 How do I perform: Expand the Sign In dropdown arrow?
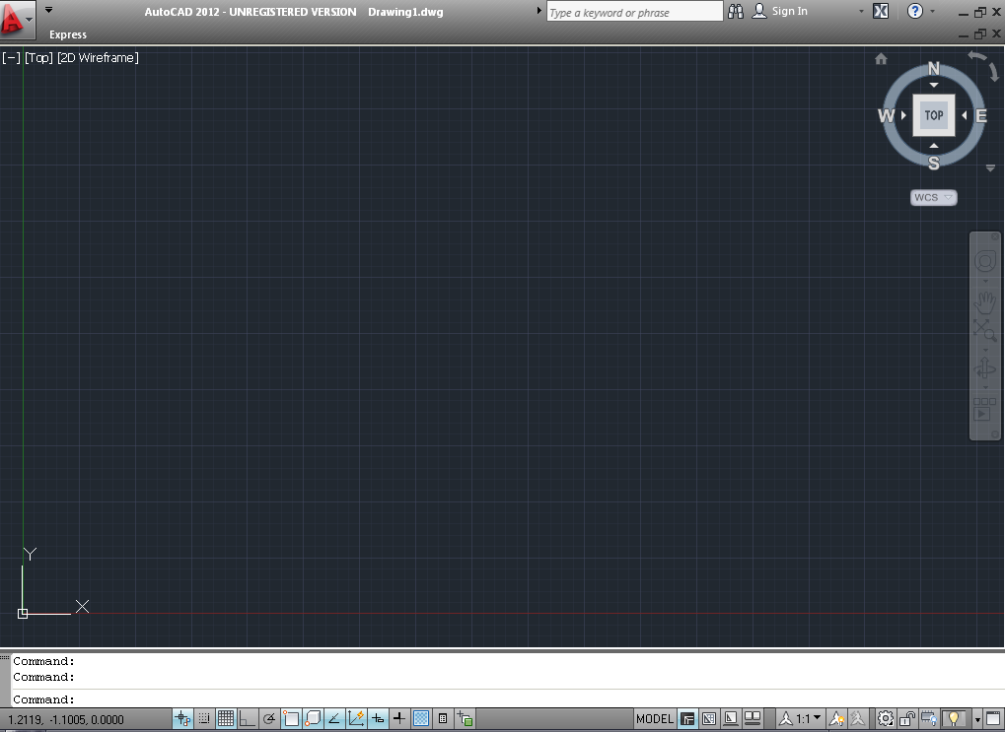(861, 12)
